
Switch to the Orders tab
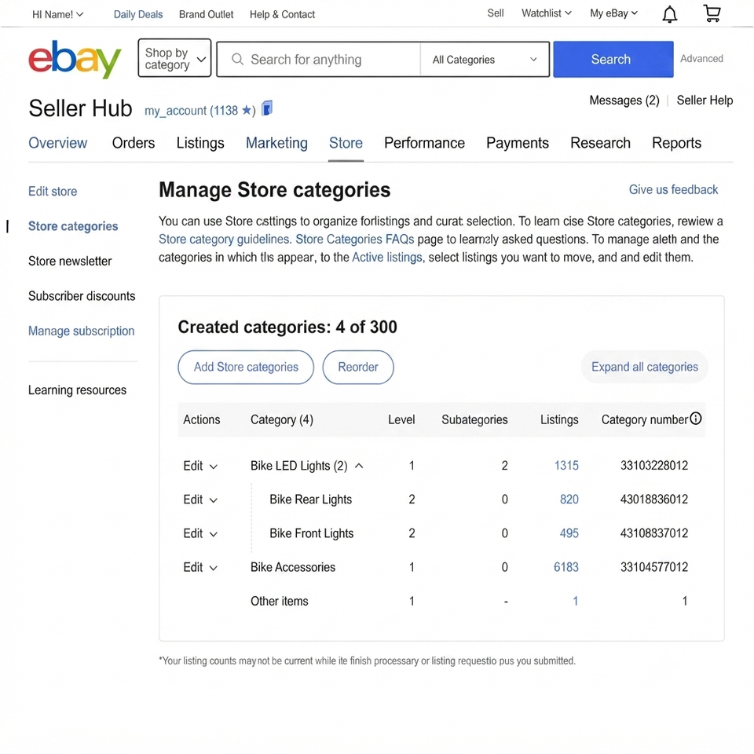[134, 143]
